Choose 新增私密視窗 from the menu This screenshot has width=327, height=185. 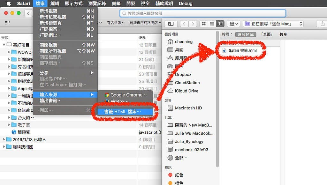65,17
